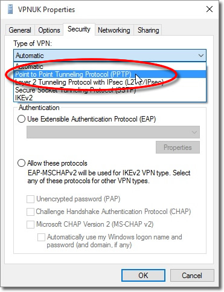Click the Security tab
The image size is (224, 292).
tap(79, 29)
